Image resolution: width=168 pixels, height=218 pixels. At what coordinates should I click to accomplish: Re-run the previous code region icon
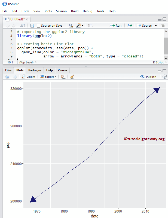click(x=130, y=25)
